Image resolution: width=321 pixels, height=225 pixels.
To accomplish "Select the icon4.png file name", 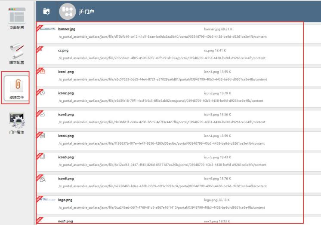I will coord(66,136).
